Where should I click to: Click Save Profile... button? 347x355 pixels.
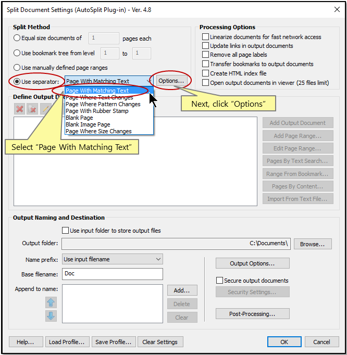pyautogui.click(x=114, y=342)
